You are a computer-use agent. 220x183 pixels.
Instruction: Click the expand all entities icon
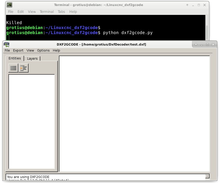(24, 68)
